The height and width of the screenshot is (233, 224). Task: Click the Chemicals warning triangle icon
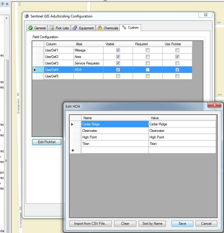click(x=100, y=28)
